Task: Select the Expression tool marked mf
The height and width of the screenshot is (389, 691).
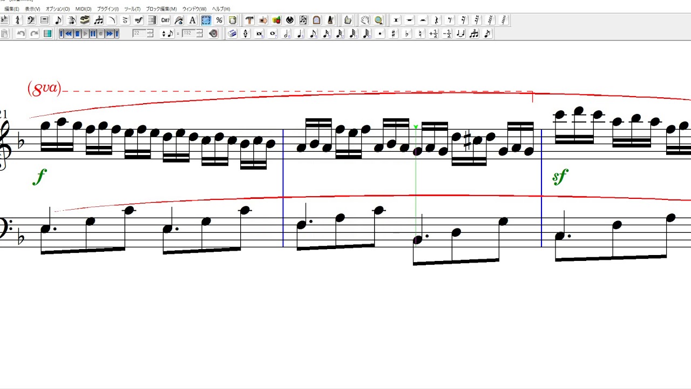Action: point(139,21)
